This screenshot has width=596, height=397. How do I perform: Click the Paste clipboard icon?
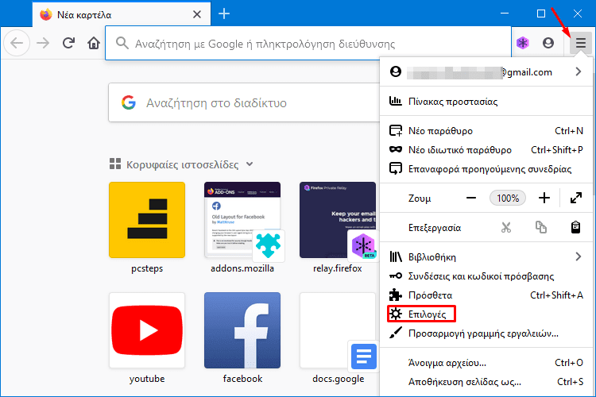[575, 227]
